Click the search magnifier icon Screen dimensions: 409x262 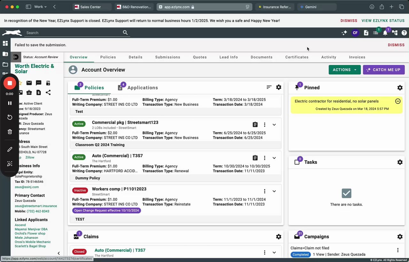[x=125, y=33]
